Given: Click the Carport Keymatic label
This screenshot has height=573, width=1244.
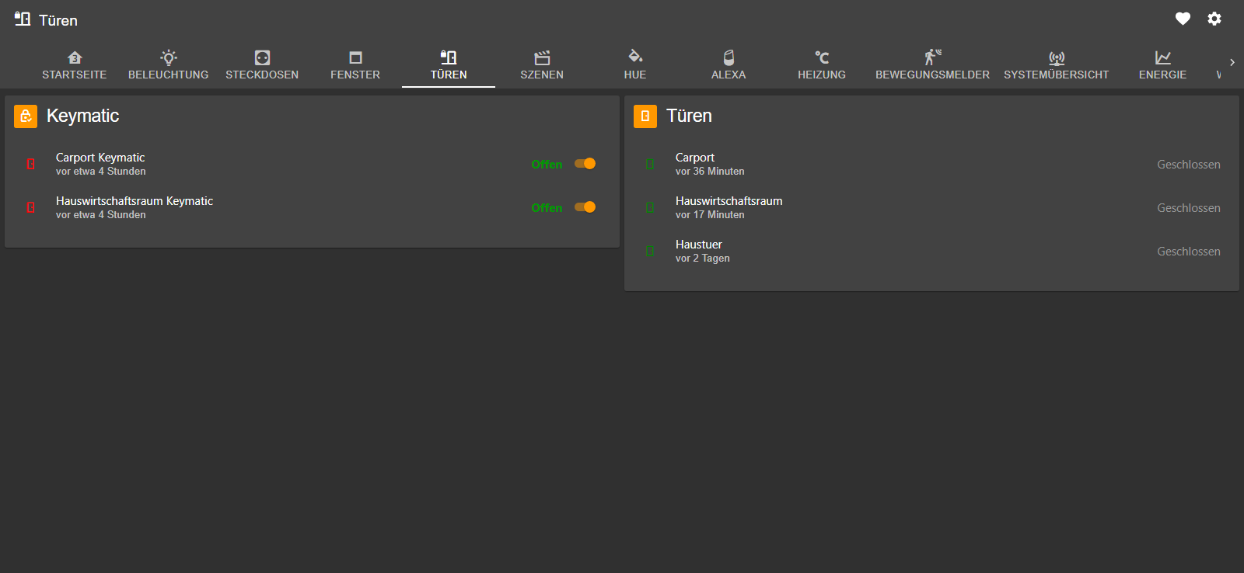Looking at the screenshot, I should (100, 158).
